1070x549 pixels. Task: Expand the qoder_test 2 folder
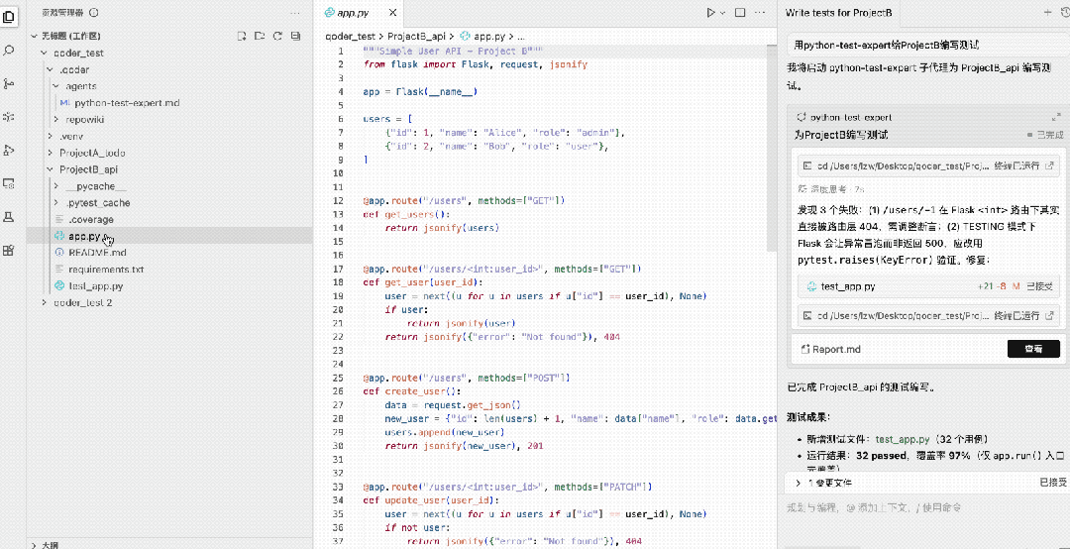(x=44, y=302)
